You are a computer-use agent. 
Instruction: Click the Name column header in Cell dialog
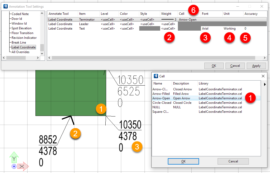(x=158, y=83)
